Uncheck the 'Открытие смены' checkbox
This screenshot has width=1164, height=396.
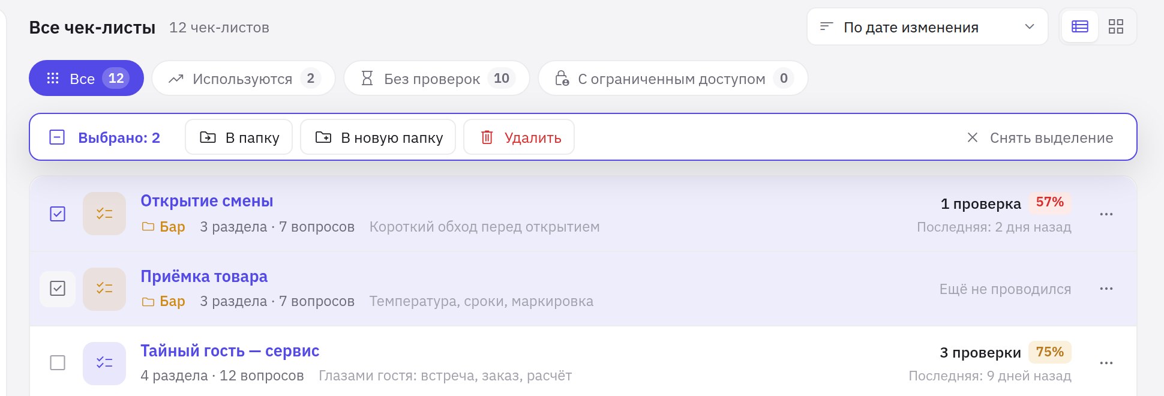coord(58,214)
